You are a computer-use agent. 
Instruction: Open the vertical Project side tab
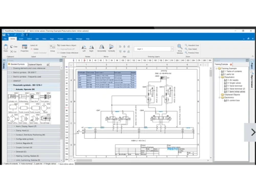point(252,65)
